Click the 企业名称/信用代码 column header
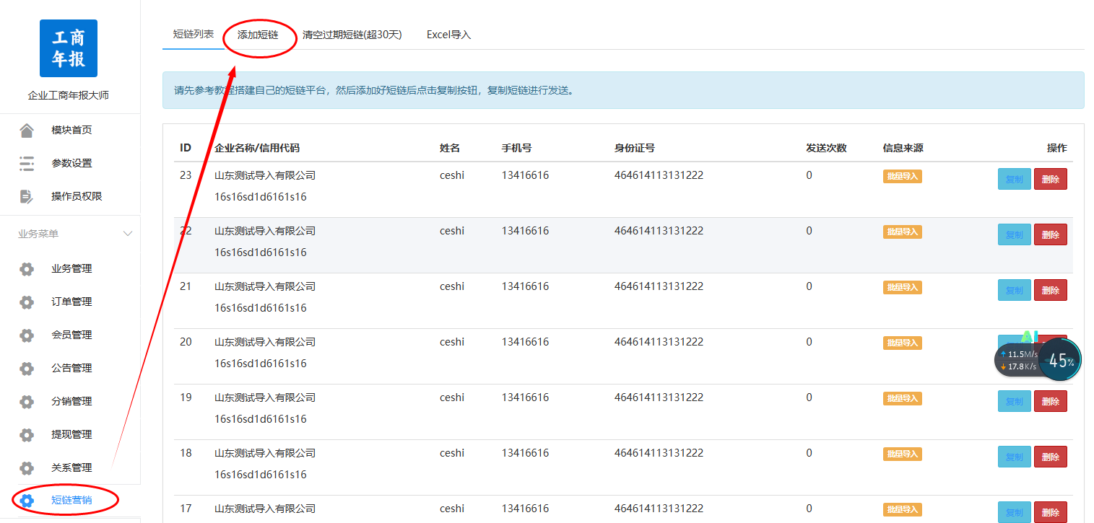 click(257, 148)
